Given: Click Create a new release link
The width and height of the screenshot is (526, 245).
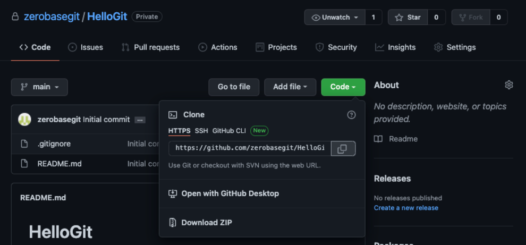Looking at the screenshot, I should 406,208.
